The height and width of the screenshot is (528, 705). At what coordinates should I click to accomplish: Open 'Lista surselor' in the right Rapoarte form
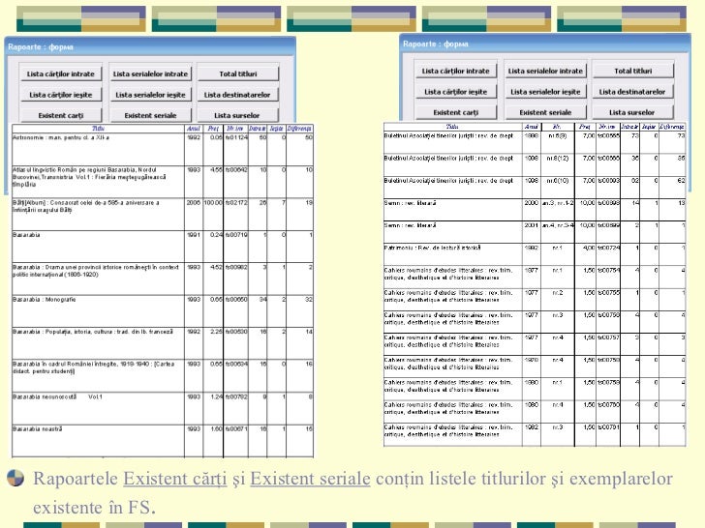click(x=633, y=112)
